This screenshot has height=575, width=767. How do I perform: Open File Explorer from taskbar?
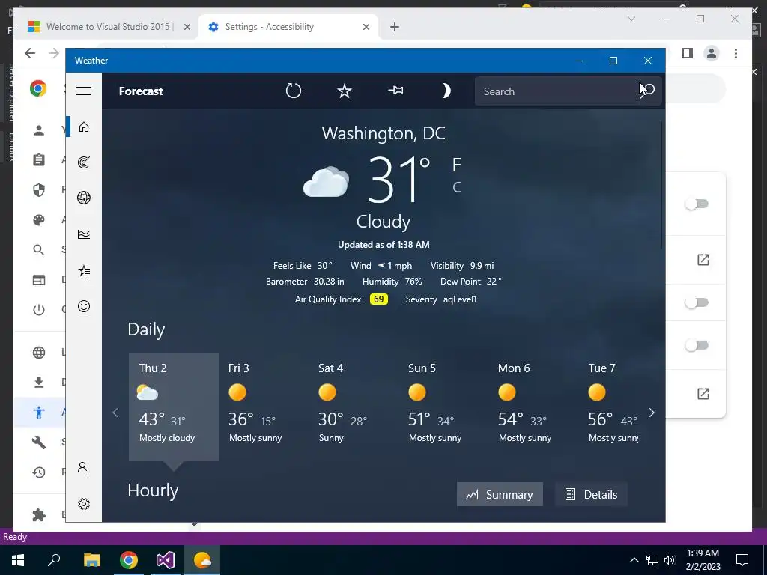91,560
